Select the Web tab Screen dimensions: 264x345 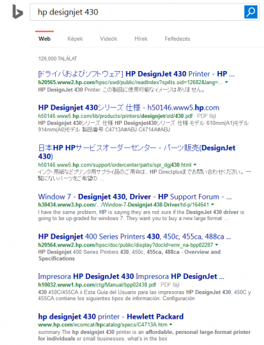(44, 39)
